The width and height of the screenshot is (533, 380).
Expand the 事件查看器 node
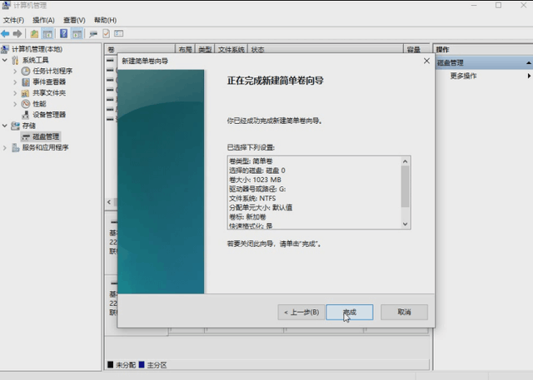[15, 82]
